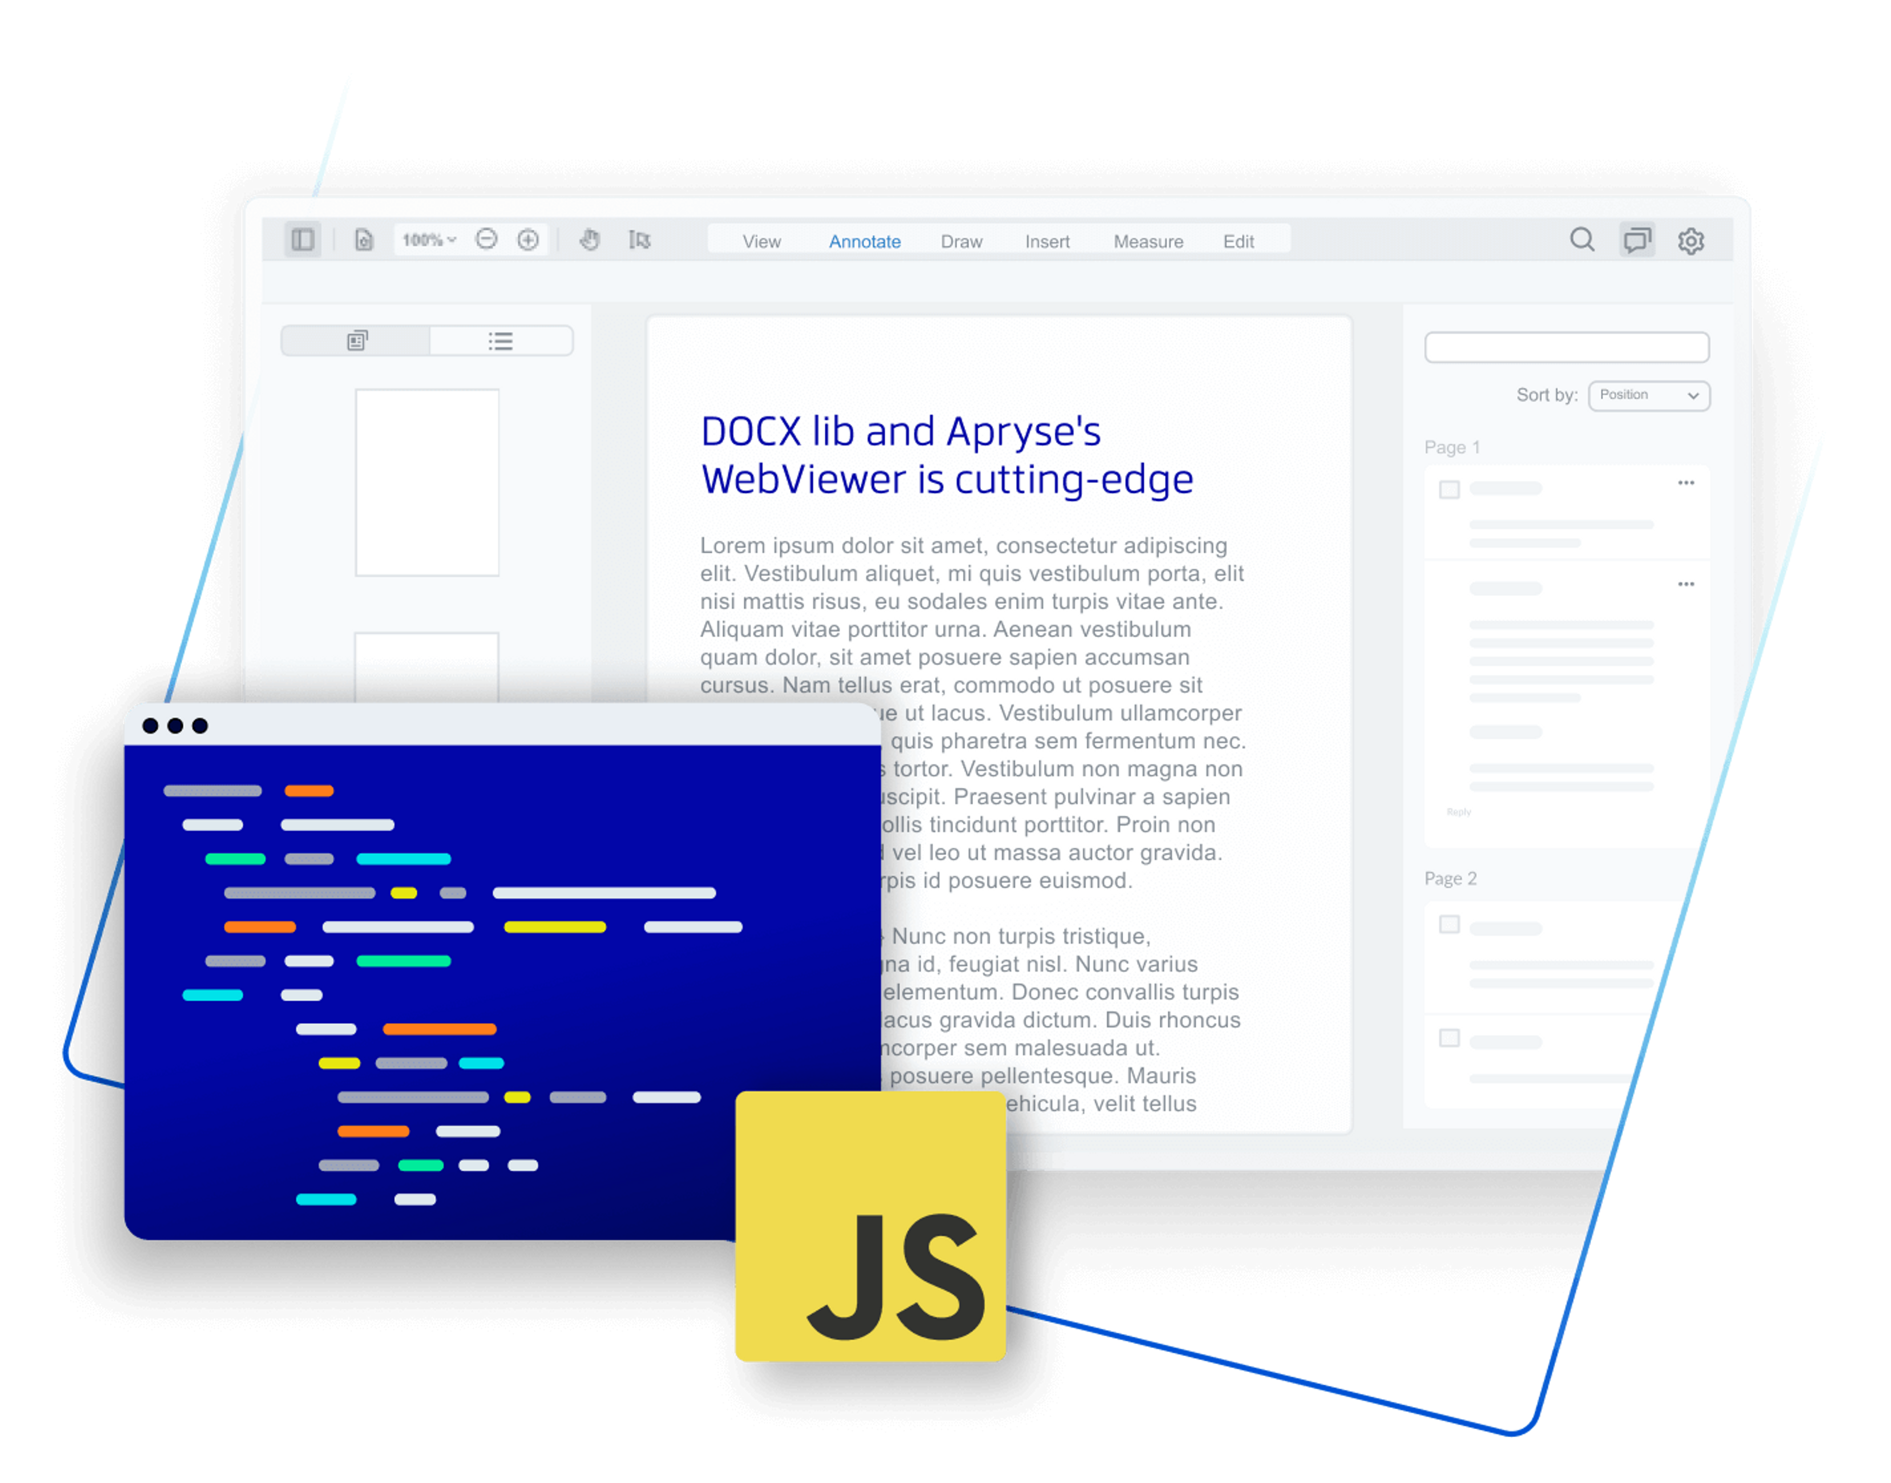This screenshot has width=1891, height=1483.
Task: Click the document file icon in toolbar
Action: pos(364,240)
